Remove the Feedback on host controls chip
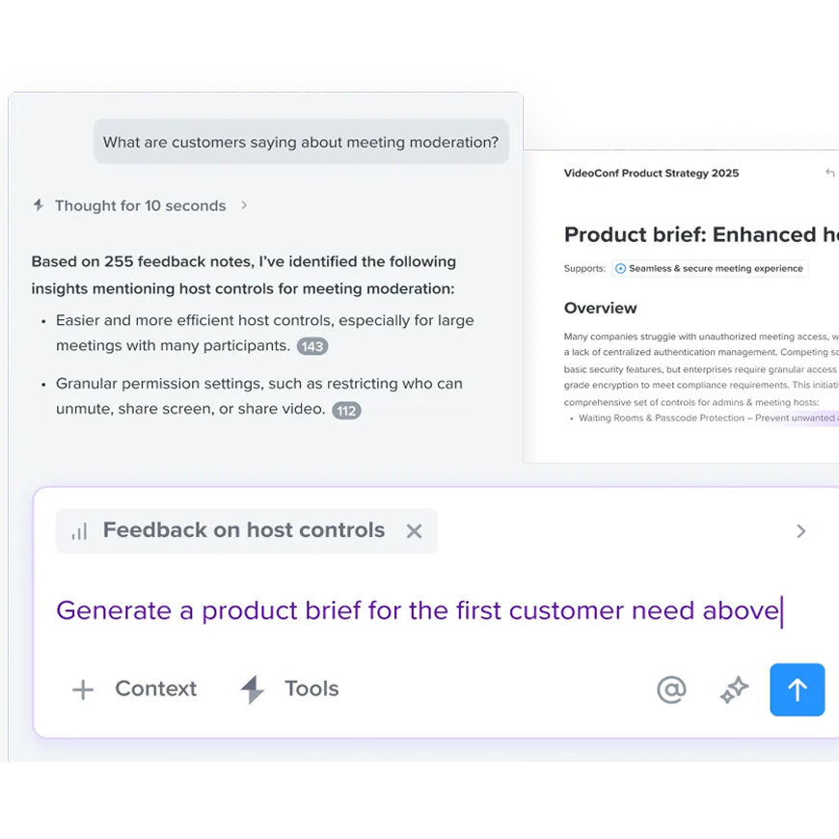 414,530
